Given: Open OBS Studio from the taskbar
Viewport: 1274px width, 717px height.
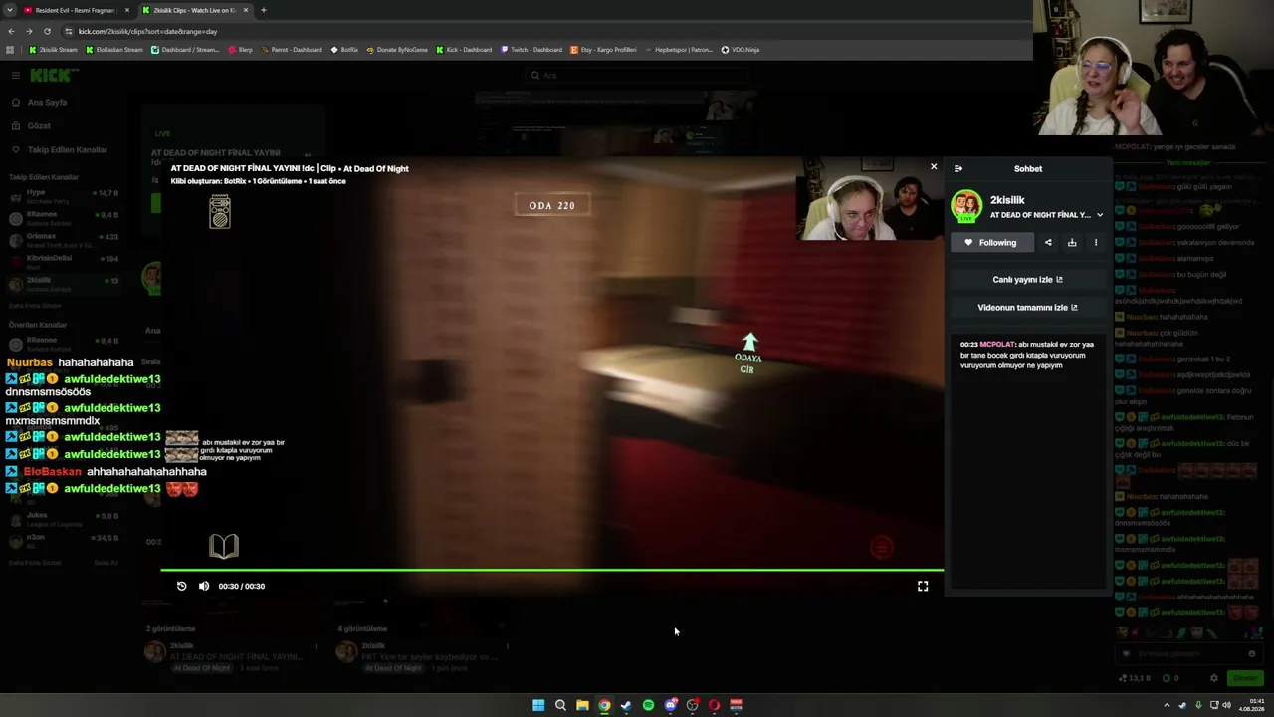Looking at the screenshot, I should pos(692,705).
